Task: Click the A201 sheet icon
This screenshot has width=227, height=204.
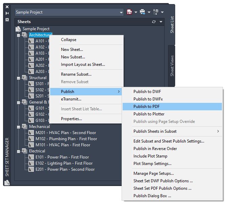Action: tap(31, 59)
